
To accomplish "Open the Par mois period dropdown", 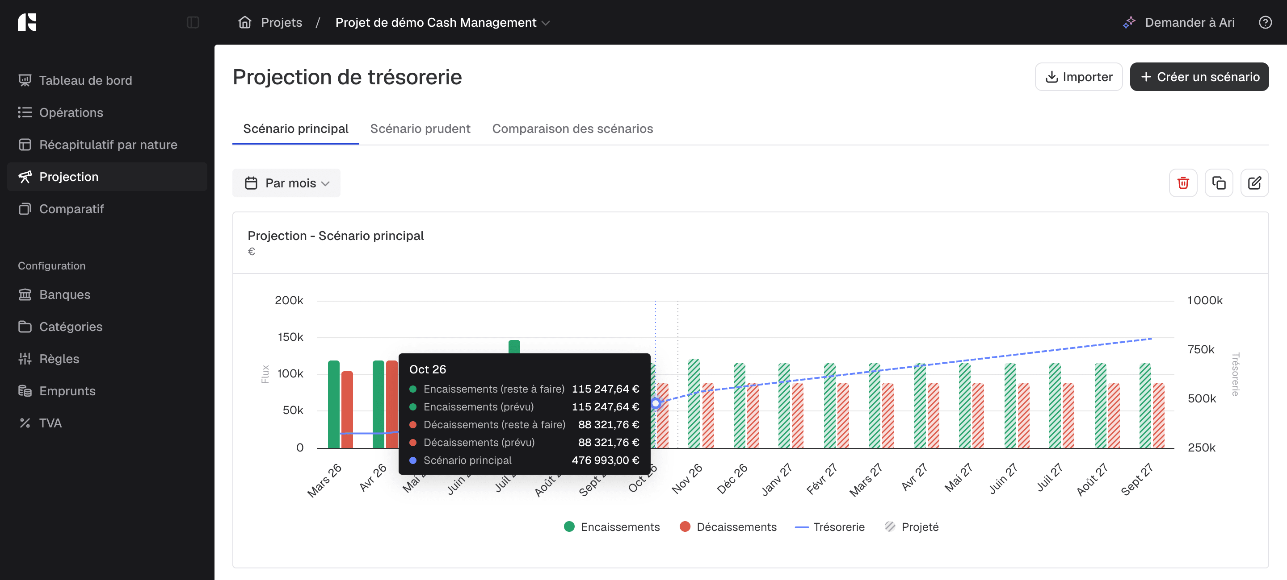I will [286, 183].
